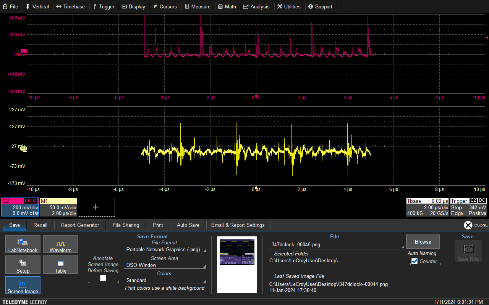Click the file name field 347dclock--00045.png
This screenshot has height=305, width=489.
click(x=337, y=245)
